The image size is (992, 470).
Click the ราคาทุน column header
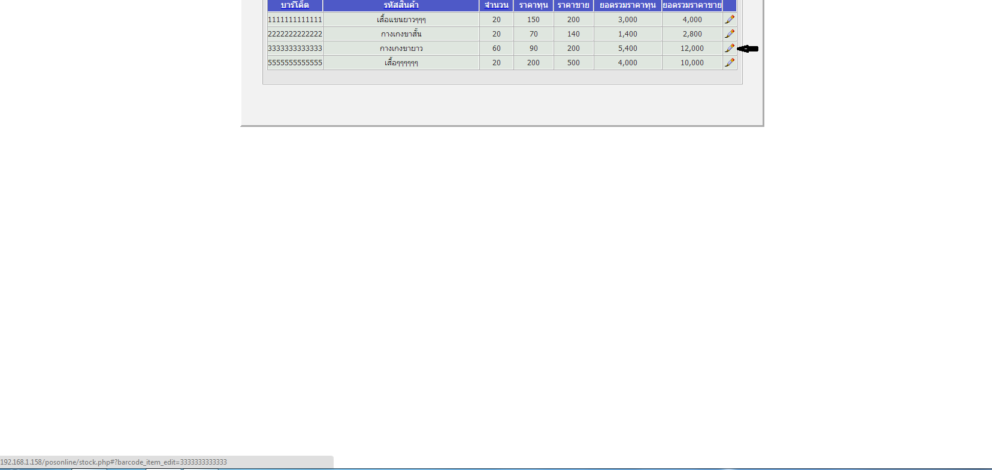pyautogui.click(x=534, y=5)
